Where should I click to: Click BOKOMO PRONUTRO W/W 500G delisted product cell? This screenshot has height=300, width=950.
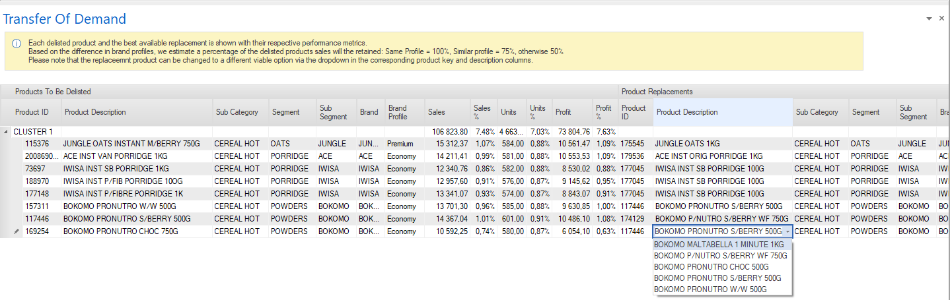click(x=137, y=206)
